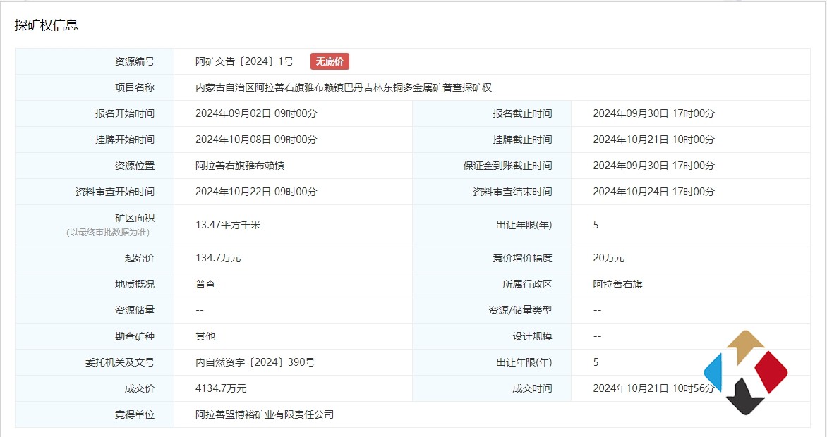Click the winning bidder 阿拉善盟博裕矿业有限责任公司

(x=264, y=414)
